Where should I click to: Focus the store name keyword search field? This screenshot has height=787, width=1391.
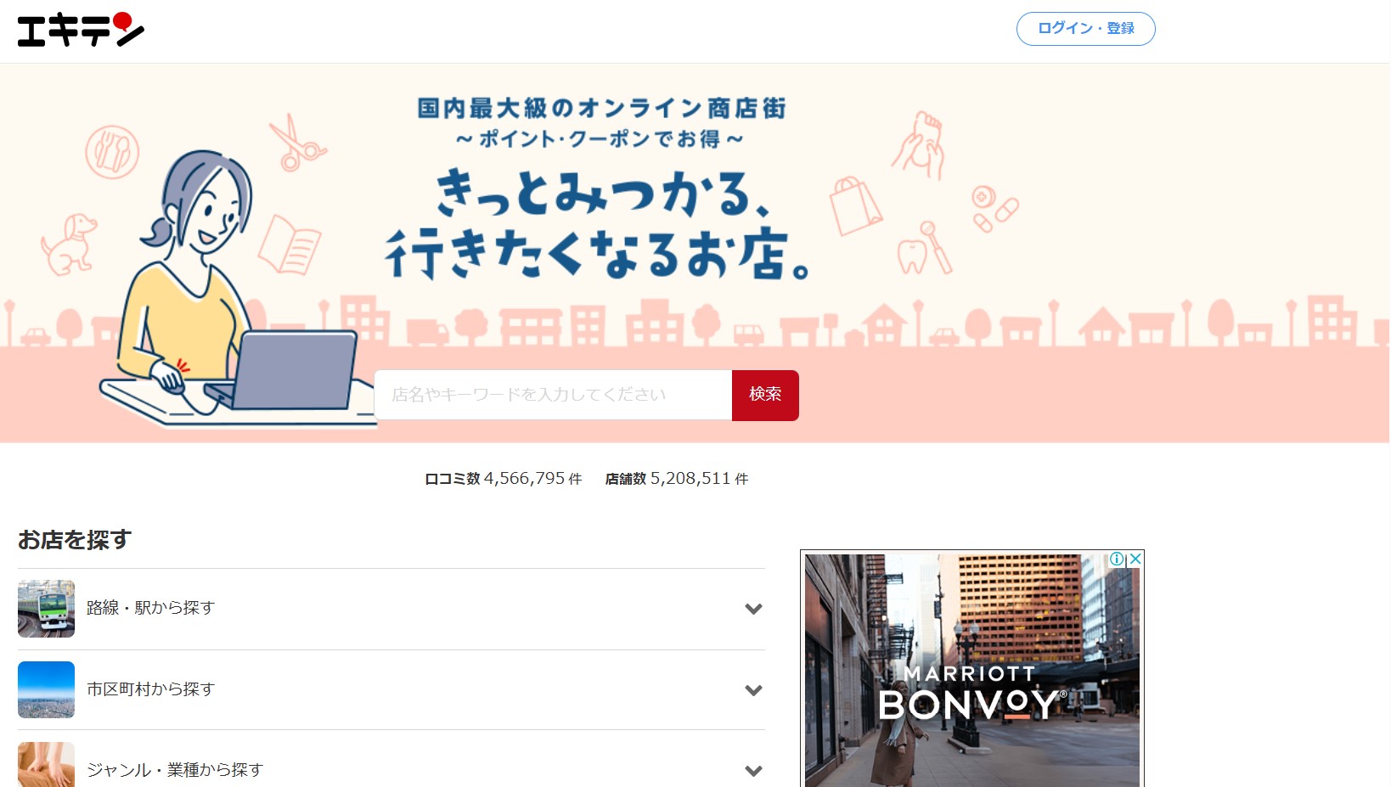pyautogui.click(x=553, y=395)
